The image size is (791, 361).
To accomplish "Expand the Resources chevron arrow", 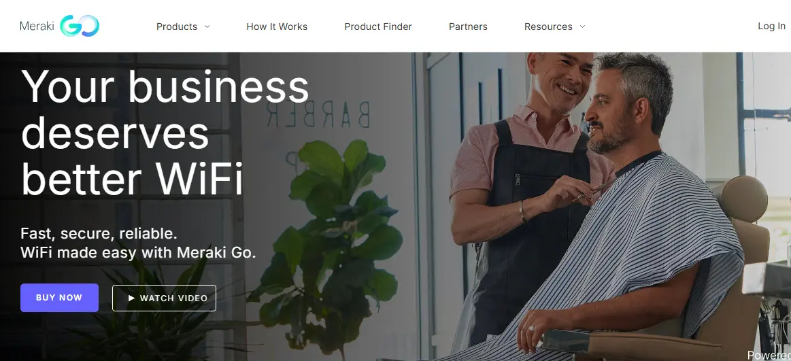I will (x=582, y=27).
